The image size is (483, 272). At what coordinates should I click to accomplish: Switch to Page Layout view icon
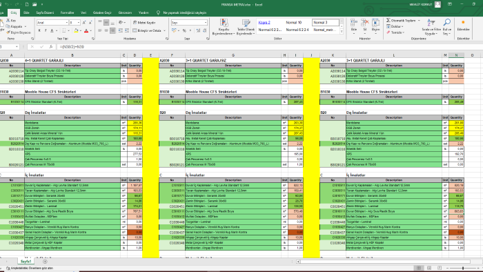[429, 269]
